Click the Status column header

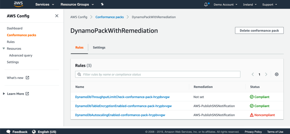(255, 87)
